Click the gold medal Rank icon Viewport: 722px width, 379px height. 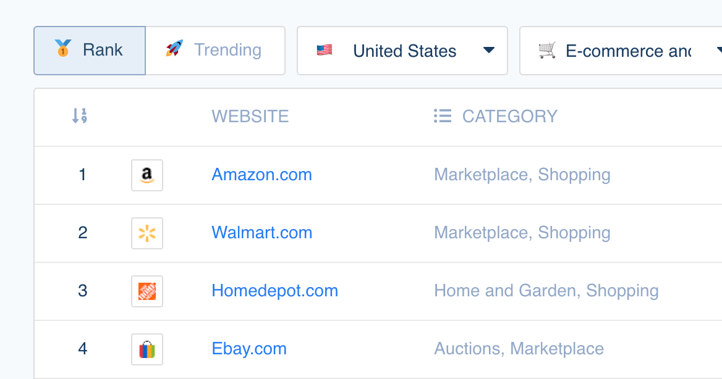tap(62, 50)
